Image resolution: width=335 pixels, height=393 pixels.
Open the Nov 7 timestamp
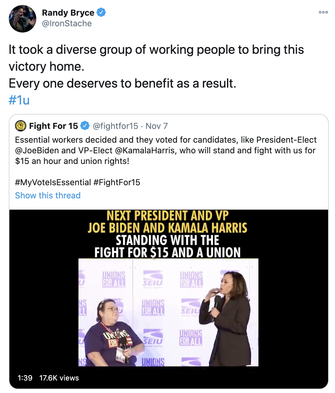[x=157, y=126]
